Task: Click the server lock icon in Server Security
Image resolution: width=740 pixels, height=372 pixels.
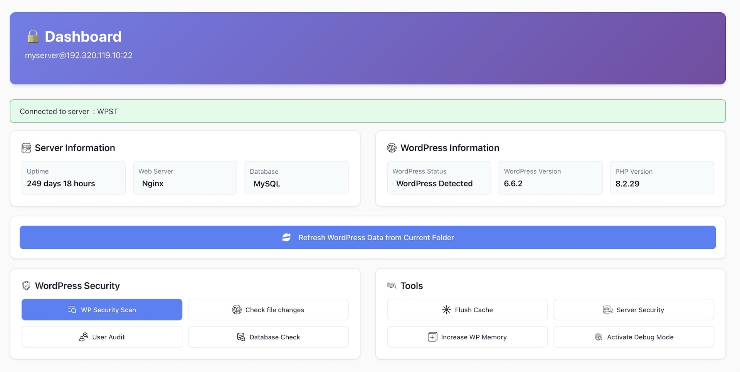Action: pyautogui.click(x=608, y=310)
